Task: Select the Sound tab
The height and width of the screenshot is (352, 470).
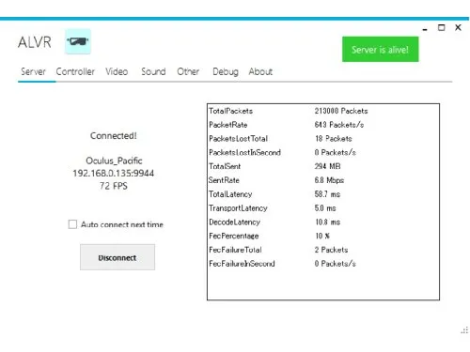Action: [153, 71]
